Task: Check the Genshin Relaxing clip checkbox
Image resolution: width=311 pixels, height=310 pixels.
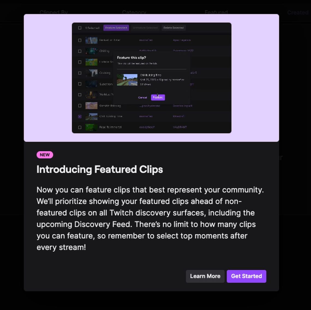Action: tap(80, 106)
